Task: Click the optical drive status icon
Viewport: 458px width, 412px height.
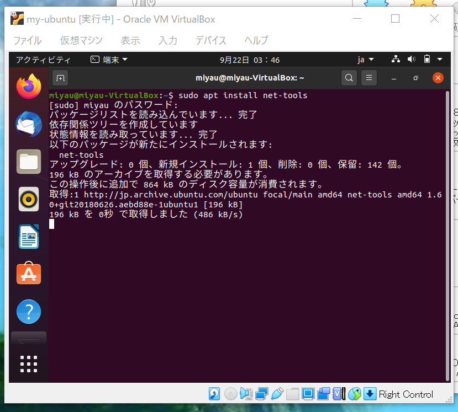Action: (230, 394)
